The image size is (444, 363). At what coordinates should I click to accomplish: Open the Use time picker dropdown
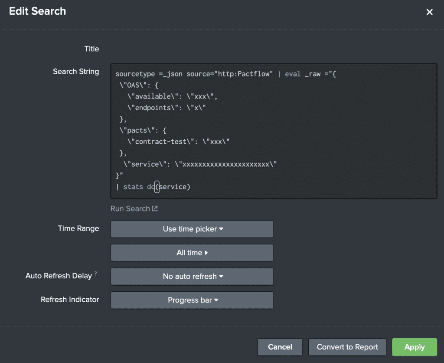click(x=192, y=229)
